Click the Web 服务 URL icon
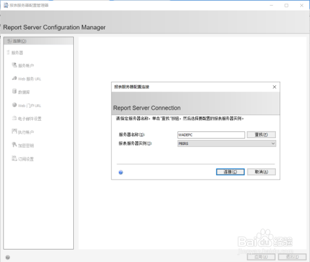Image resolution: width=310 pixels, height=262 pixels. [x=14, y=78]
